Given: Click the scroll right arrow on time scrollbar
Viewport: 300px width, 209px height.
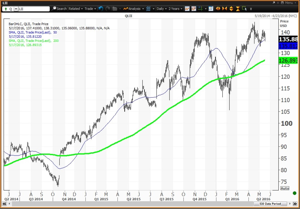Looking at the screenshot, I should pyautogui.click(x=290, y=204).
